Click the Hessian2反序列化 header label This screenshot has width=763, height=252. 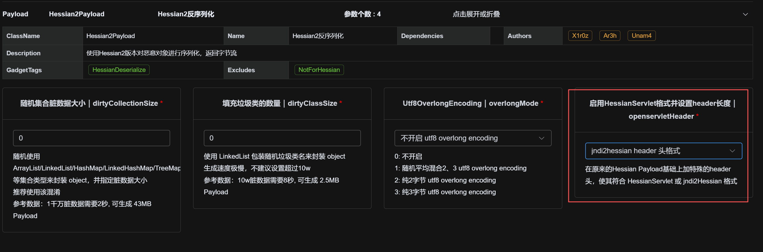pos(186,14)
